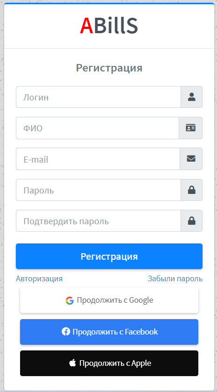Click the ID card icon beside ФИО
Viewport: 217px width, 392px height.
point(190,128)
